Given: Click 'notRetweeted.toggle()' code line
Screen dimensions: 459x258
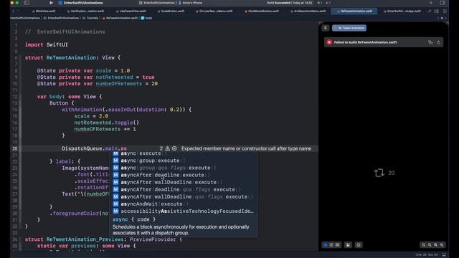Looking at the screenshot, I should tap(107, 123).
